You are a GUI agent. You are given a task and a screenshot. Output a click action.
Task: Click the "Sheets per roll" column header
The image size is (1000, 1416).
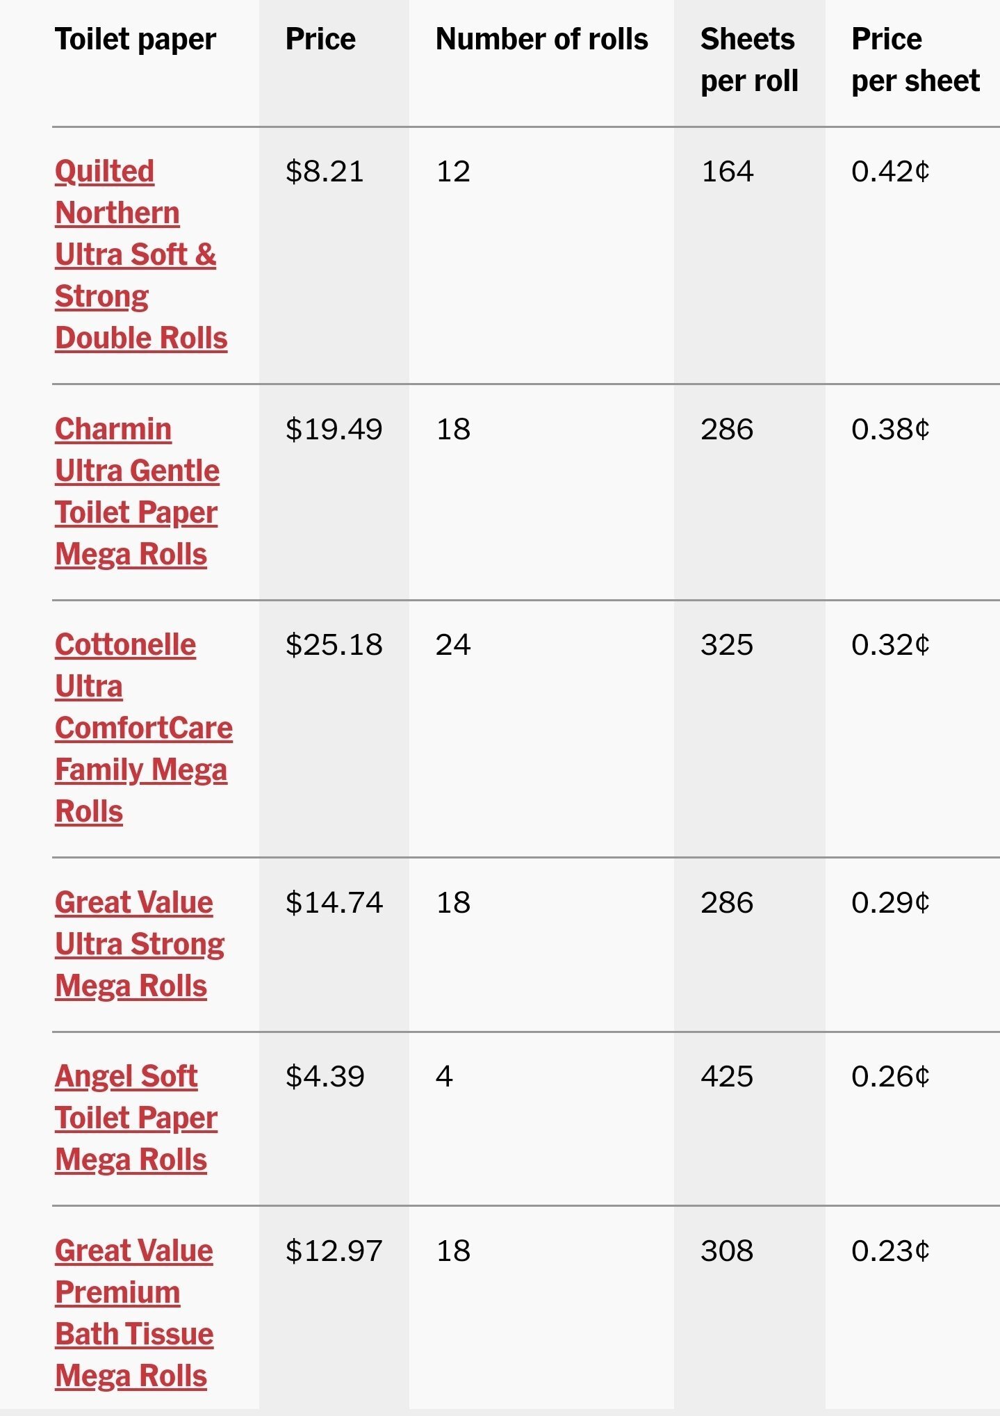[748, 60]
